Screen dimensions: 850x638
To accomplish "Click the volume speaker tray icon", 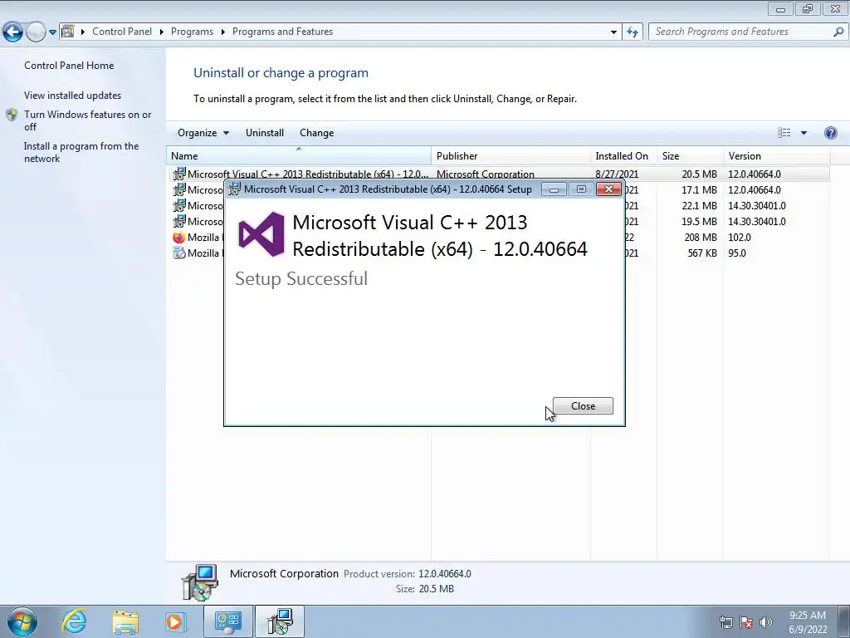I will [x=766, y=622].
